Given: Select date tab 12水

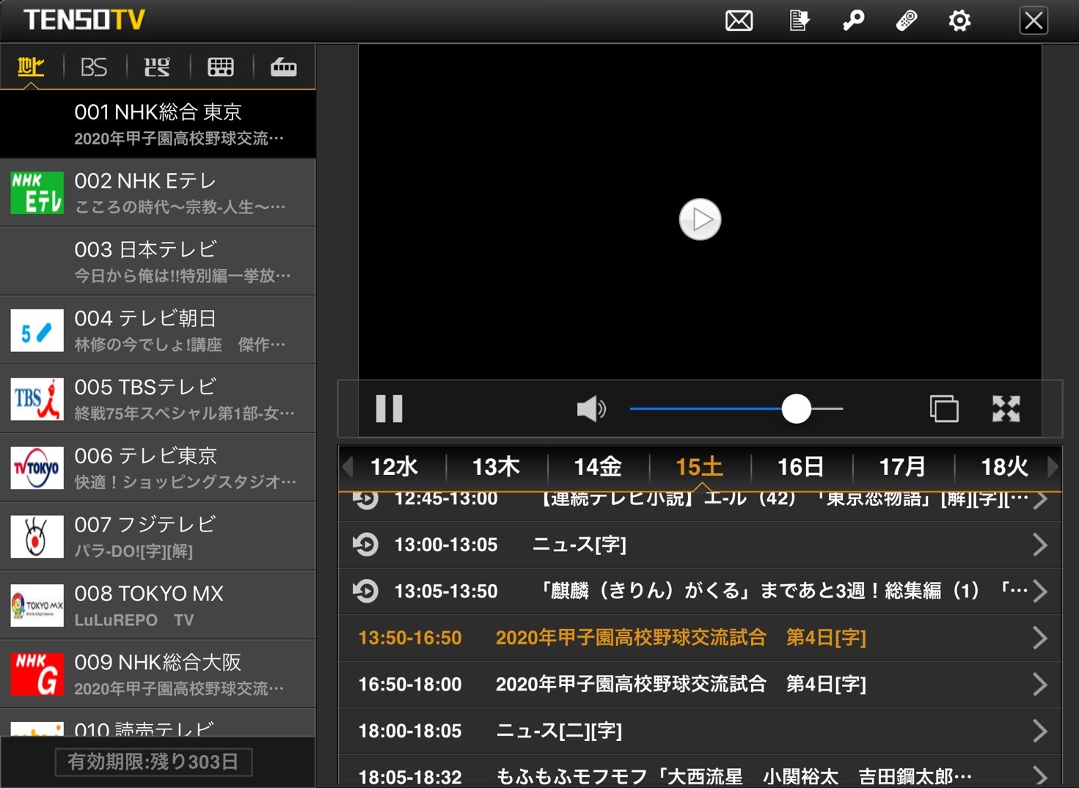Looking at the screenshot, I should [x=394, y=467].
